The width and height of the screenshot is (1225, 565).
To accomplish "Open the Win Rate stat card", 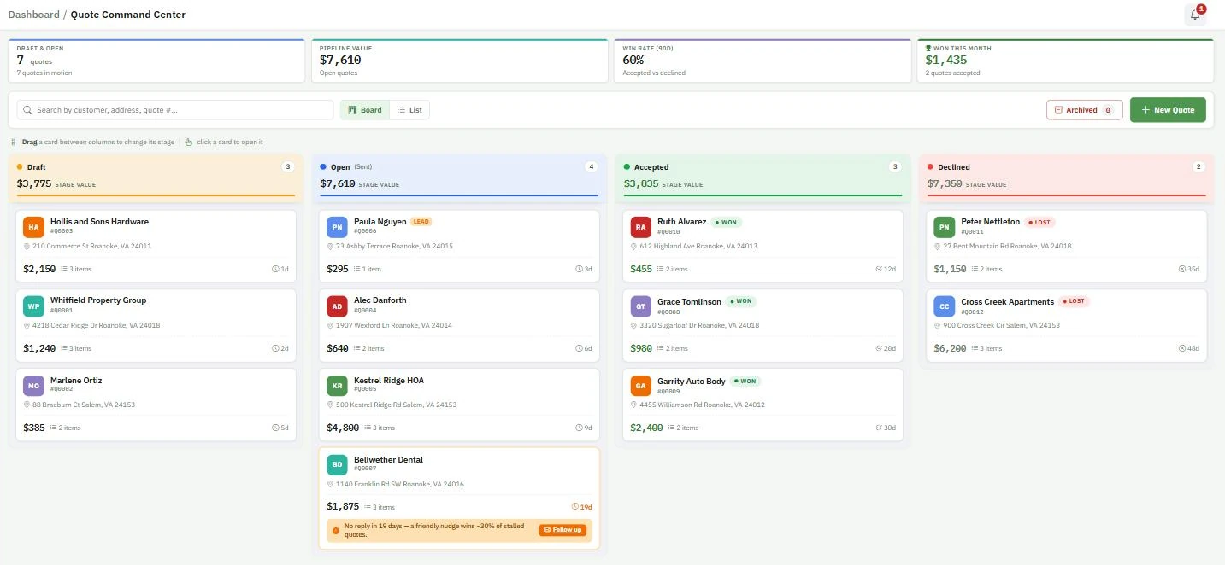I will 763,61.
